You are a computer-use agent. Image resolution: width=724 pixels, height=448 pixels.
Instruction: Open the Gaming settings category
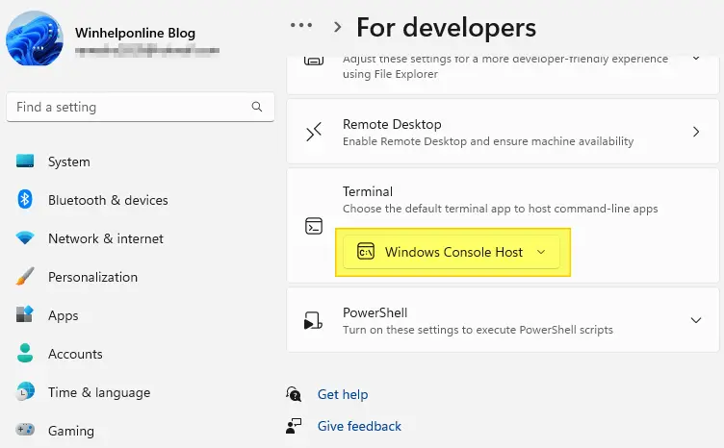71,431
